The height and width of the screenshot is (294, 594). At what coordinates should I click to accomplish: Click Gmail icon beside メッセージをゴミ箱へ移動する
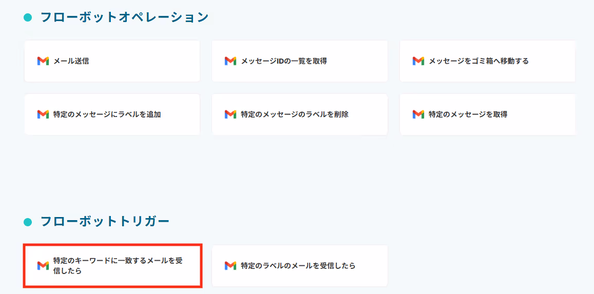pyautogui.click(x=418, y=61)
